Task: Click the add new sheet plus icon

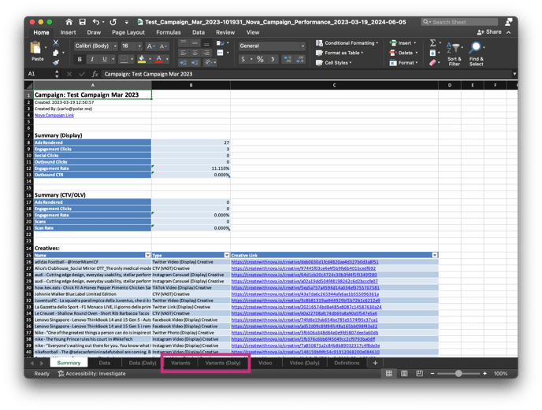Action: point(375,363)
